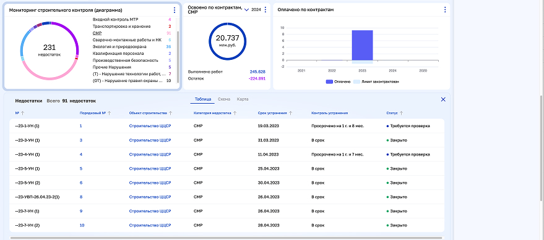Switch to the Карта tab
Screen dimensions: 544x240
[x=243, y=99]
